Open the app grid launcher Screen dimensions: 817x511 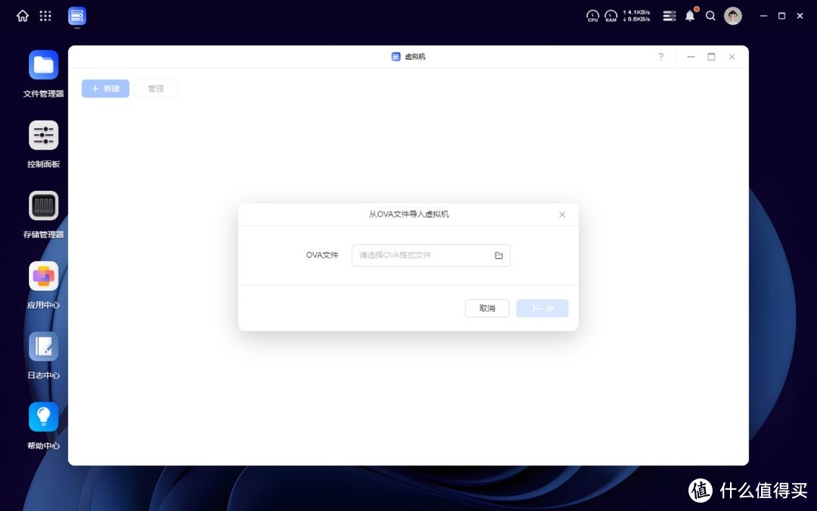click(x=45, y=15)
